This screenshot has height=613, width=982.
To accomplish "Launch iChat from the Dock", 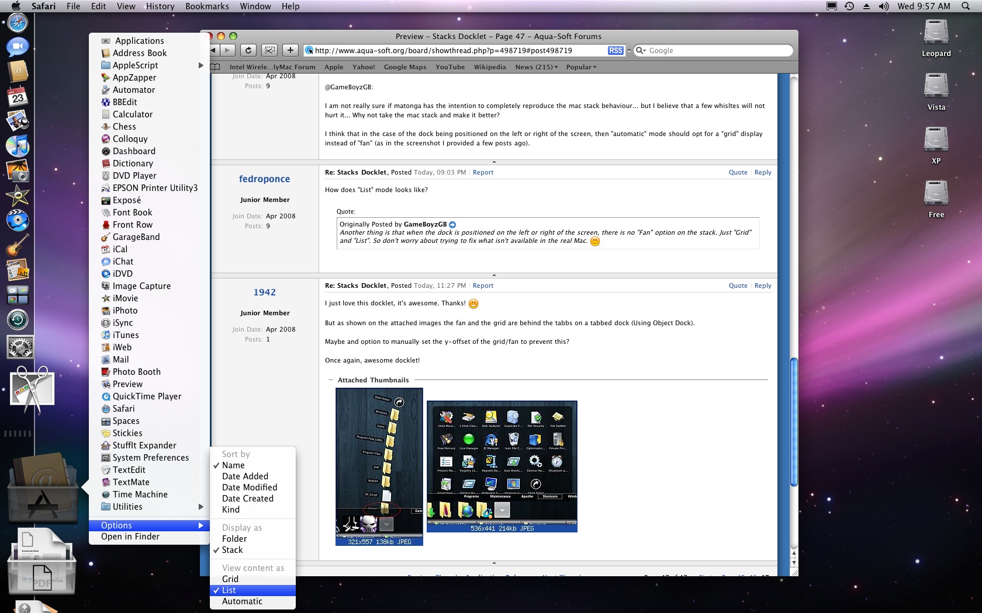I will pos(18,47).
